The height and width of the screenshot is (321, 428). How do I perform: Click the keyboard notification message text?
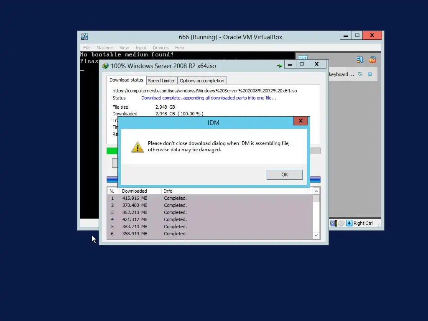341,74
